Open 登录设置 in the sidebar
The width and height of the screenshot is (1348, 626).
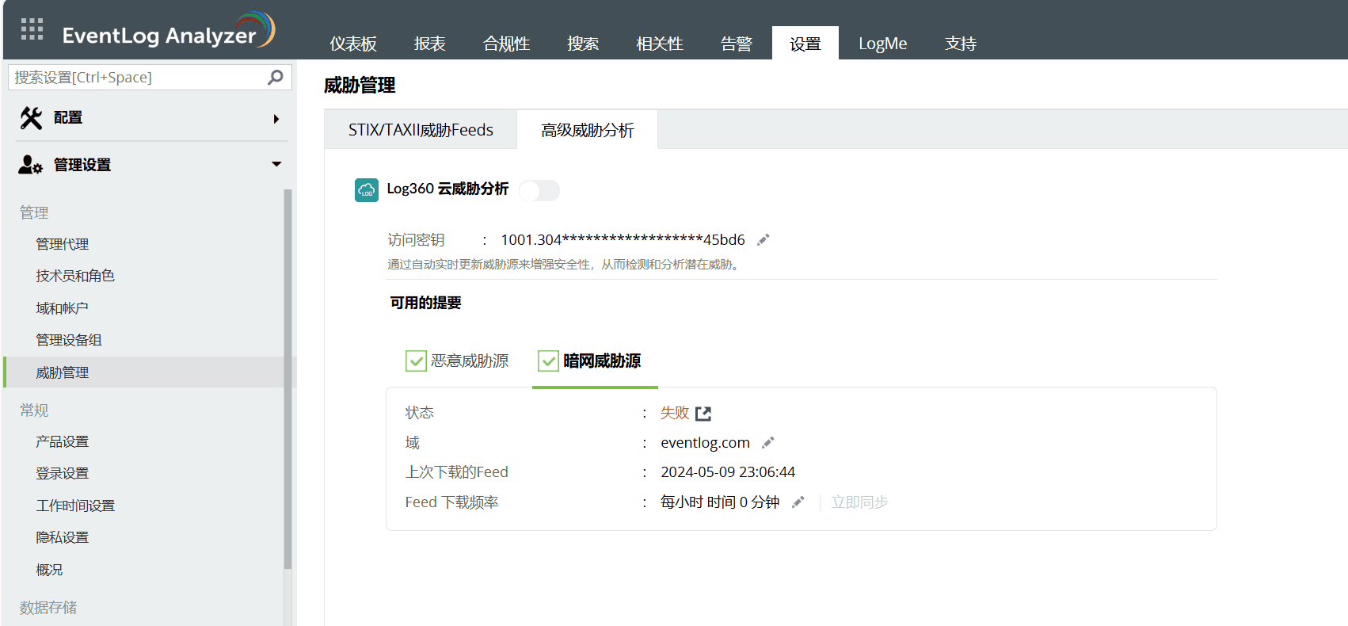(63, 473)
